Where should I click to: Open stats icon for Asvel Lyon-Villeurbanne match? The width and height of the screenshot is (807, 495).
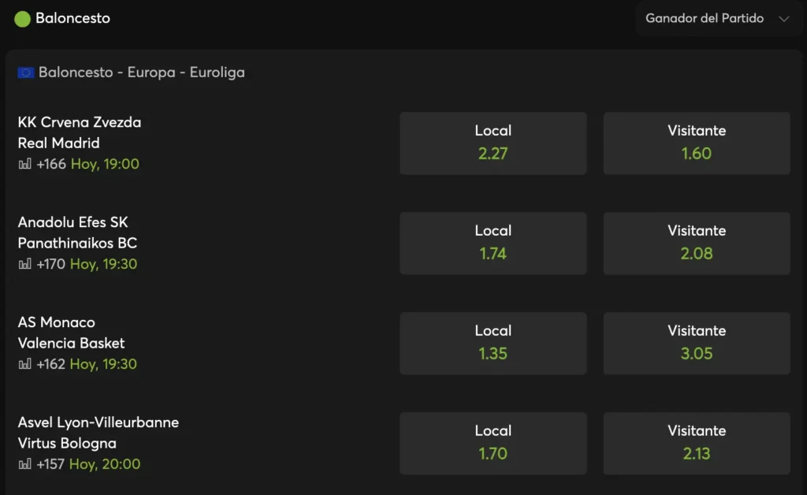point(25,464)
